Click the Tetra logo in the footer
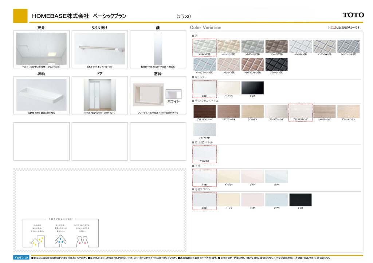Viewport: 373px width, 263px height. coord(21,257)
